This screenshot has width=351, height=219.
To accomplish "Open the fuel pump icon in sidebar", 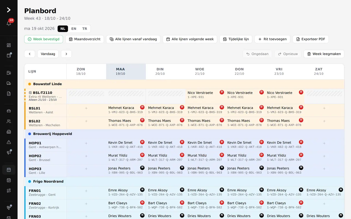I will [x=9, y=73].
